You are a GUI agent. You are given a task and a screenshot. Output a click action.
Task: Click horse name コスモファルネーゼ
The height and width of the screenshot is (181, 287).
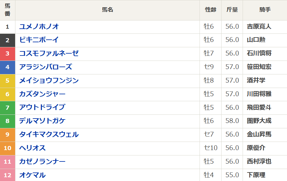(49, 53)
